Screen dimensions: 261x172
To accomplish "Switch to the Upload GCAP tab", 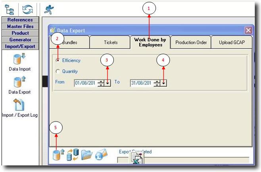I will tap(231, 43).
